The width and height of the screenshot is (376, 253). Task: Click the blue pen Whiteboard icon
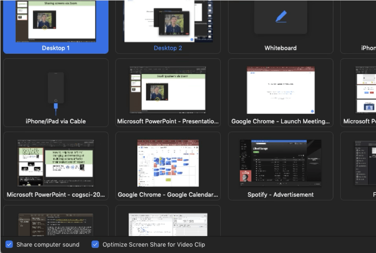click(281, 16)
